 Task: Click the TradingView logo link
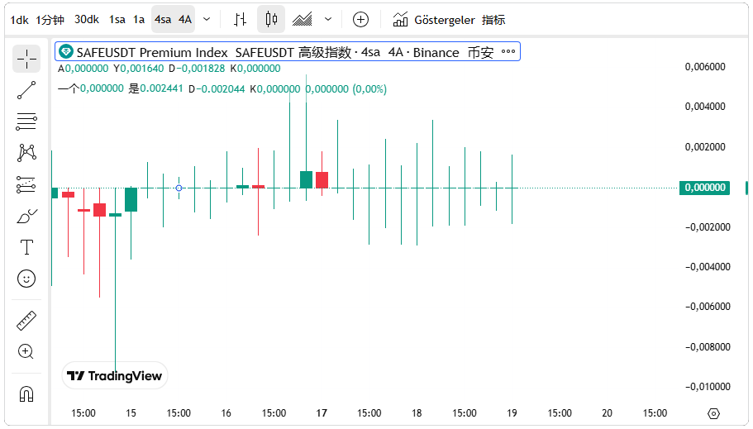tap(115, 376)
